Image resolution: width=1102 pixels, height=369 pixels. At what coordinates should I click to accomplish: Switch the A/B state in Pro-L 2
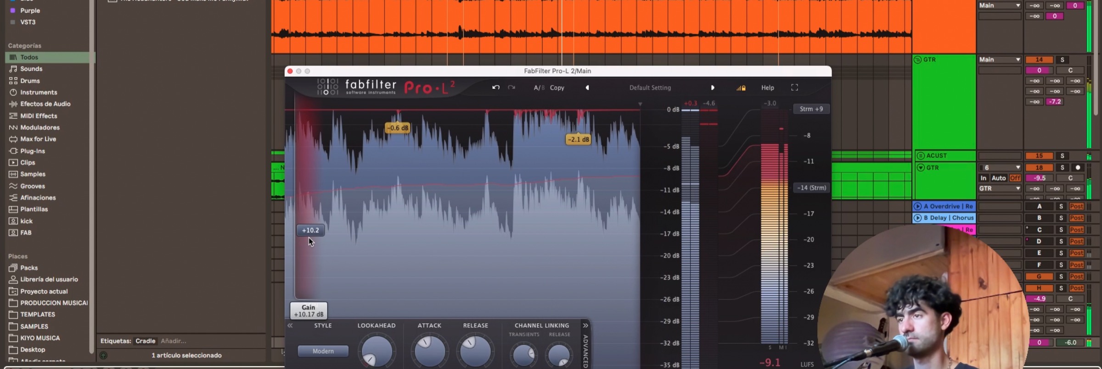coord(539,88)
